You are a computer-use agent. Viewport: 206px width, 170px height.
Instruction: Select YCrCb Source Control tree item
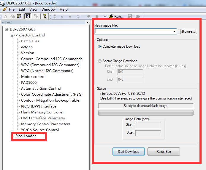coord(40,130)
